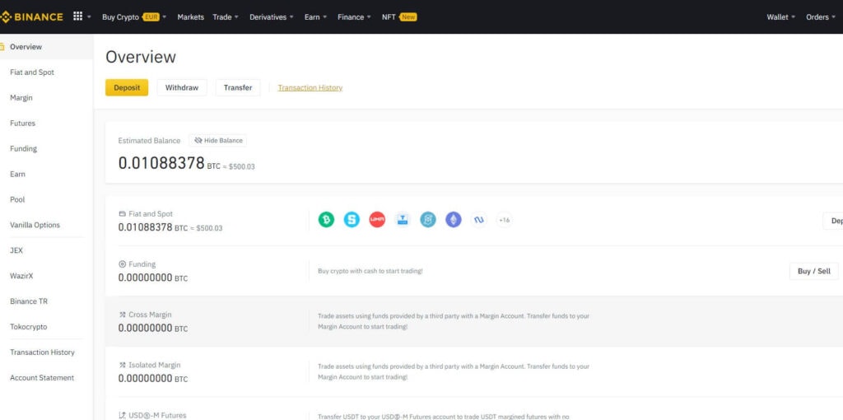Viewport: 843px width, 420px height.
Task: Click the Transfer button
Action: [x=238, y=87]
